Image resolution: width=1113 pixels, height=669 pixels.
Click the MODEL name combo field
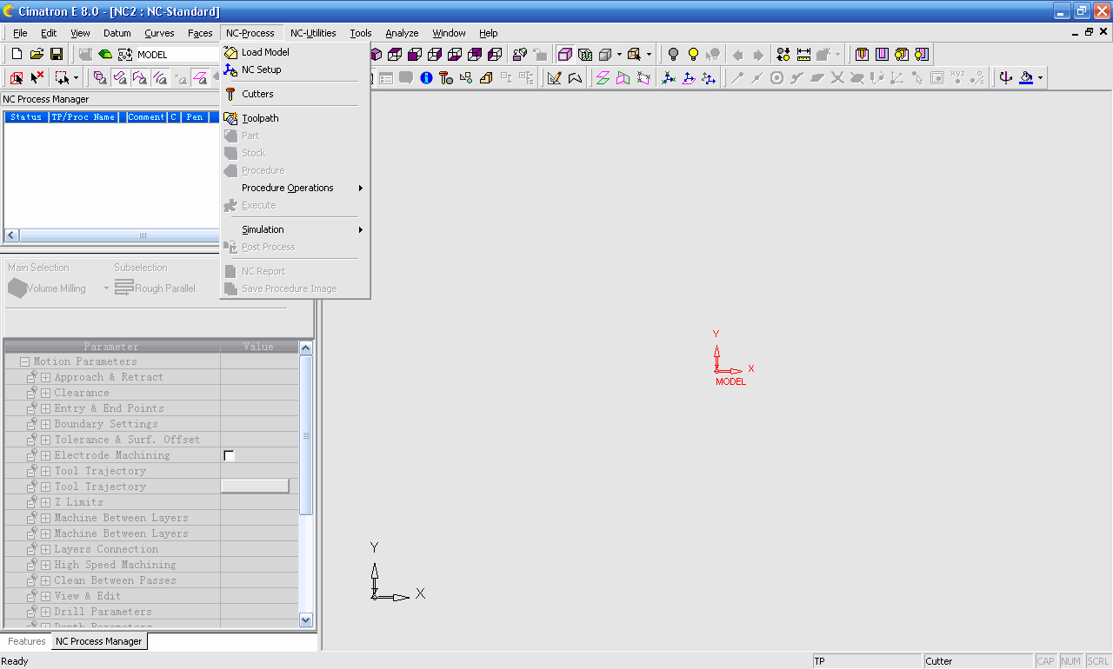pyautogui.click(x=177, y=54)
